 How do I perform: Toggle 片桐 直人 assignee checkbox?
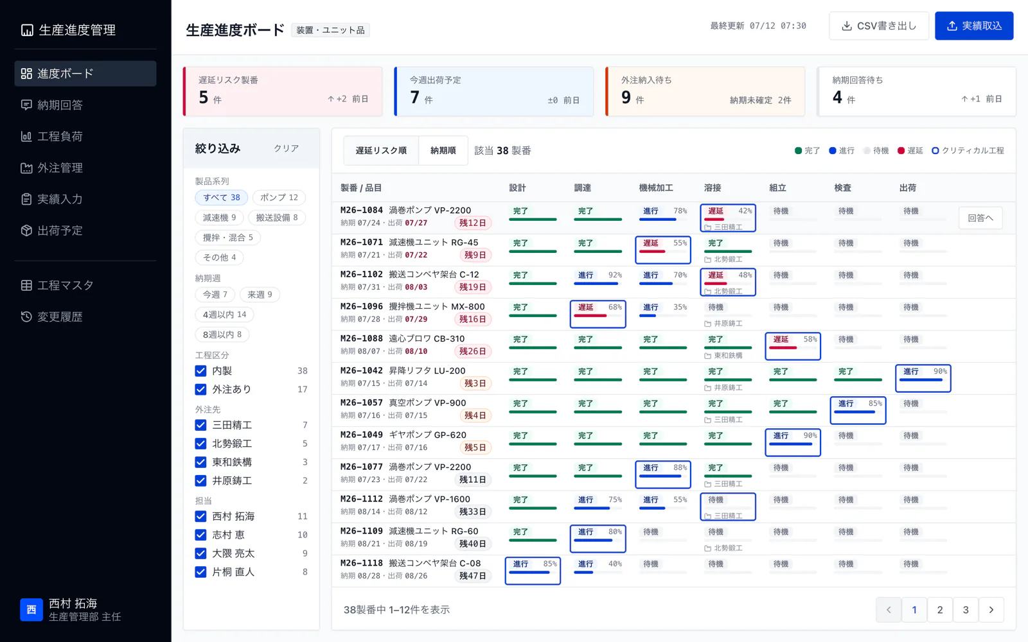point(200,572)
